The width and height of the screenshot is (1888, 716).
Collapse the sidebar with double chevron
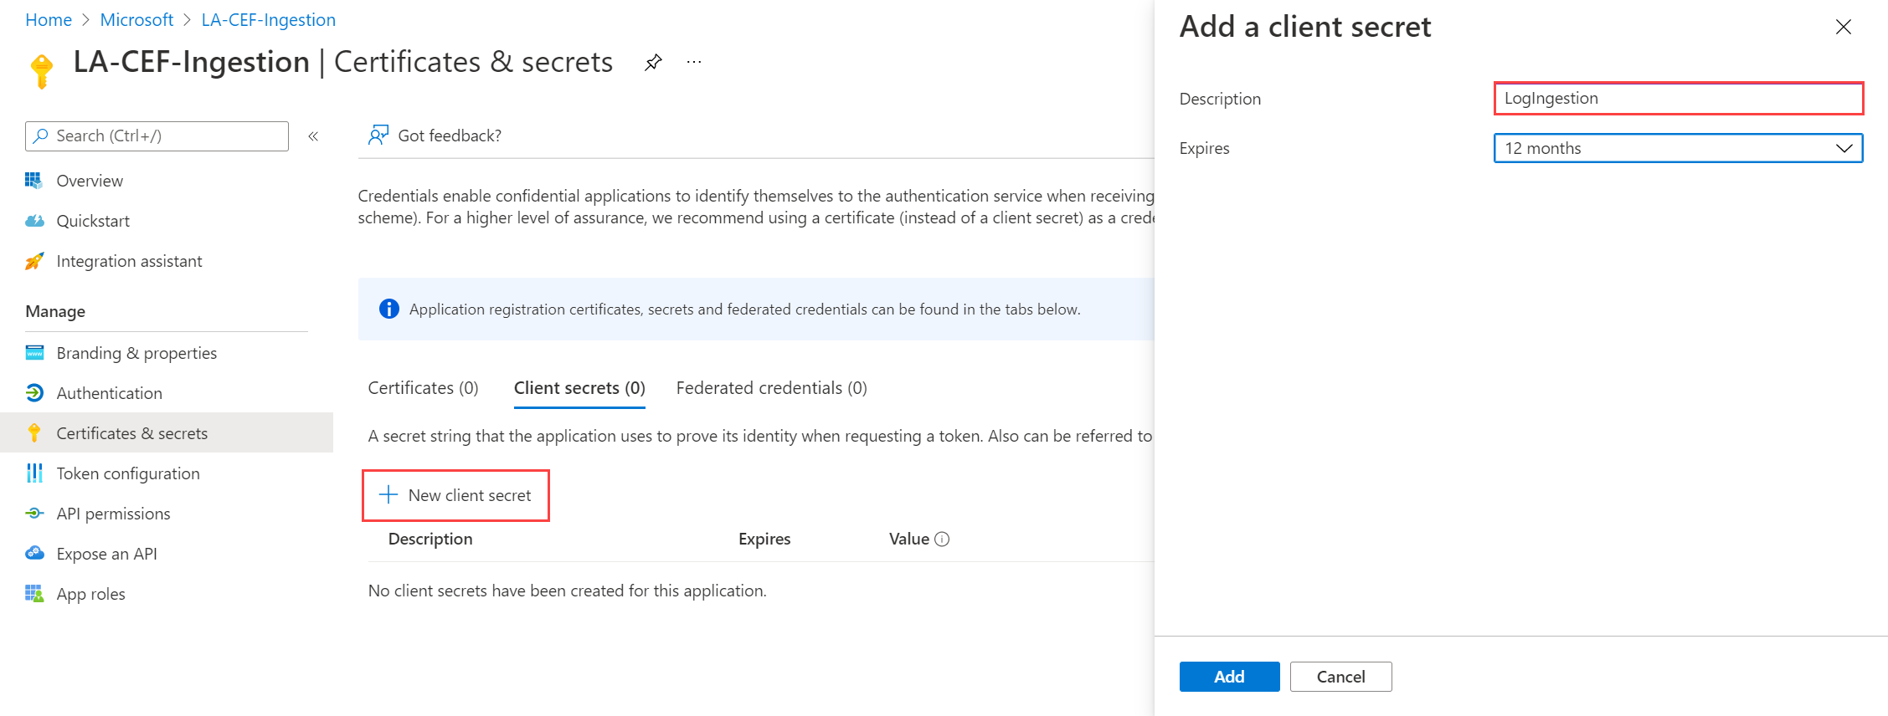pos(313,136)
